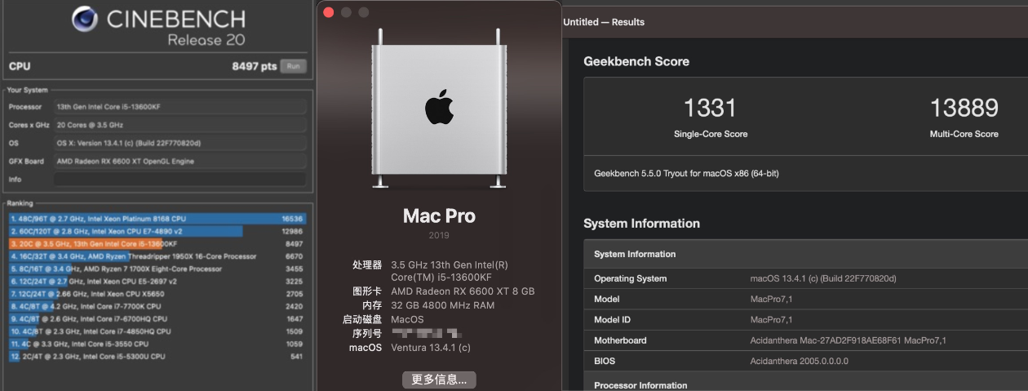The width and height of the screenshot is (1028, 391).
Task: Click the Mac Pro title text
Action: [439, 216]
